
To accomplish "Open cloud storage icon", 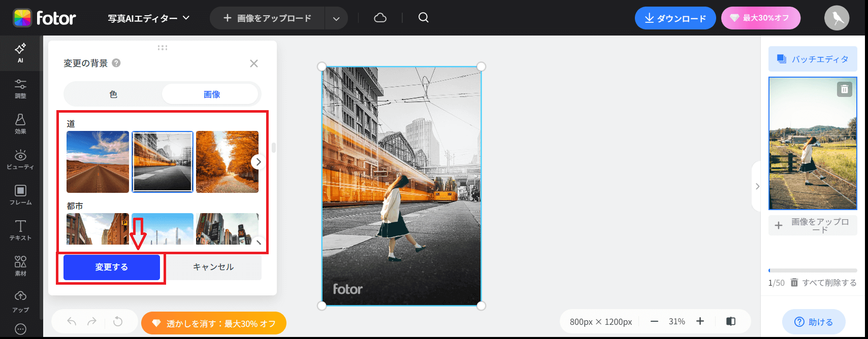I will [x=380, y=18].
